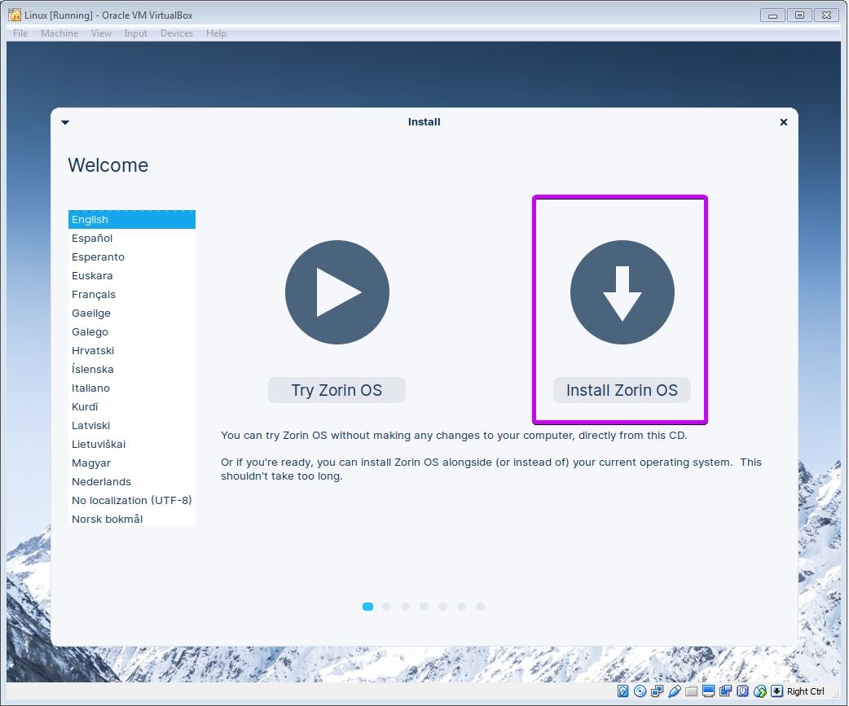Click the Right Ctrl host key label
The height and width of the screenshot is (706, 849).
point(805,691)
